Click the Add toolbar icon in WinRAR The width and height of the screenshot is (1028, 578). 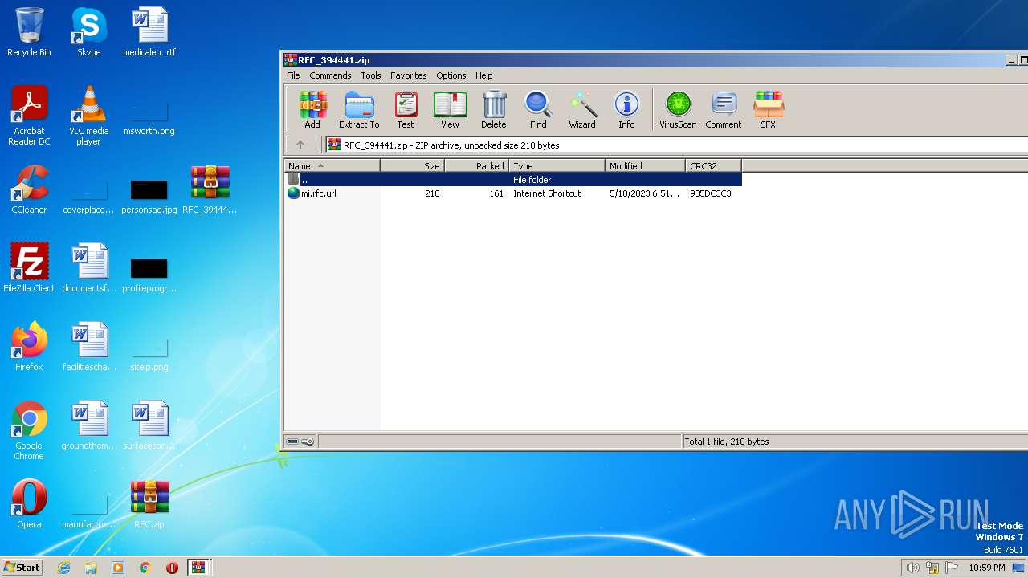[x=312, y=110]
